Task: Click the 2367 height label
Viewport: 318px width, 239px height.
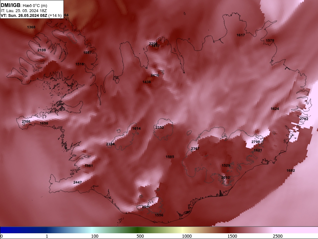Action: pyautogui.click(x=195, y=148)
